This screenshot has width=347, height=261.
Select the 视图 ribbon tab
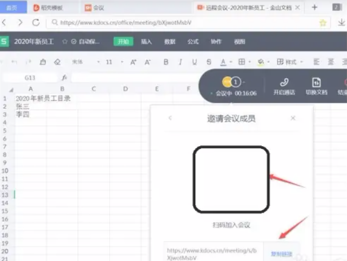tap(240, 42)
